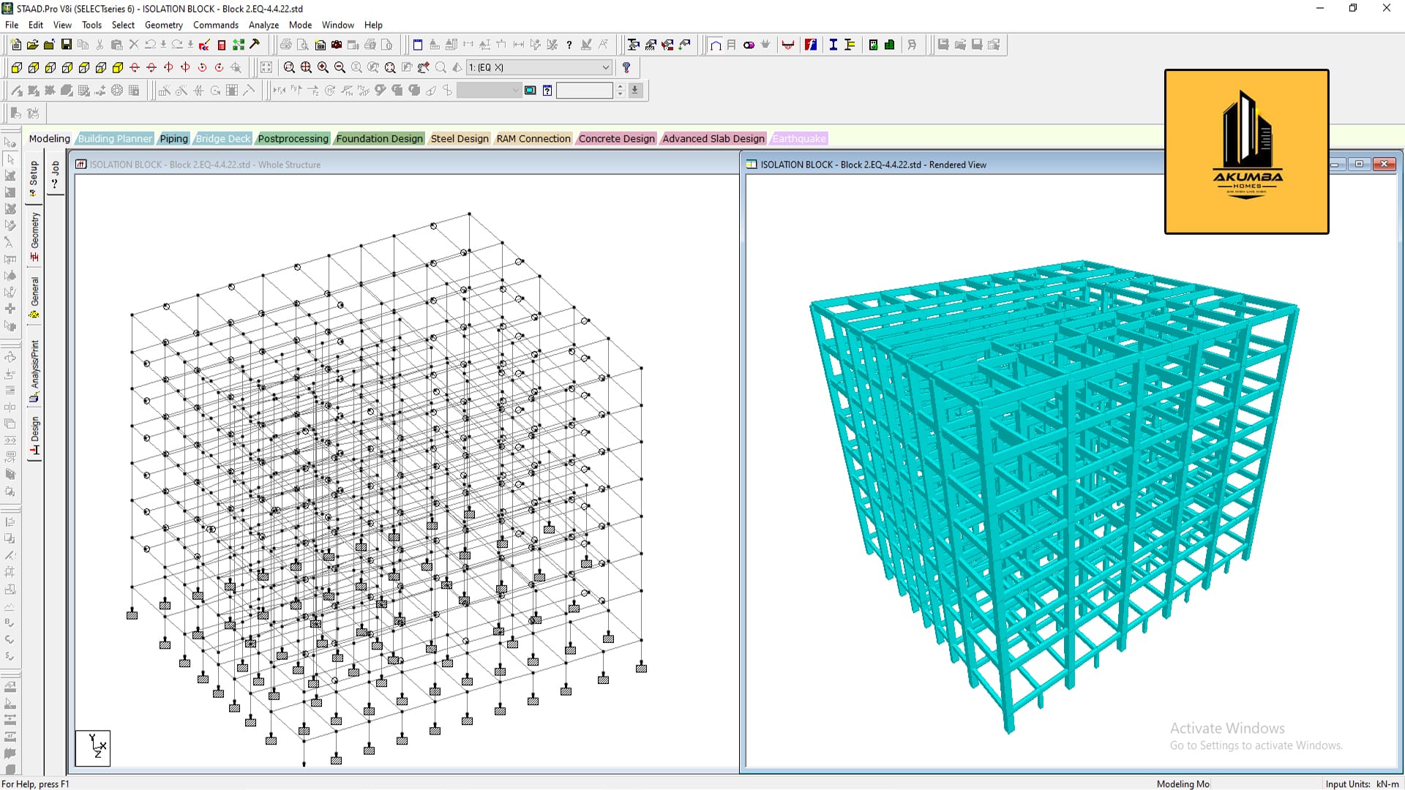Click the down arrow of toolbar spinner
Viewport: 1405px width, 790px height.
pos(621,94)
